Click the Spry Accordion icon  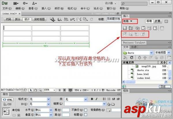(x=149, y=28)
